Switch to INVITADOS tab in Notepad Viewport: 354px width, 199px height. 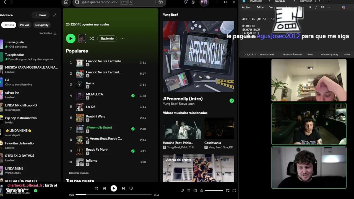pos(256,1)
